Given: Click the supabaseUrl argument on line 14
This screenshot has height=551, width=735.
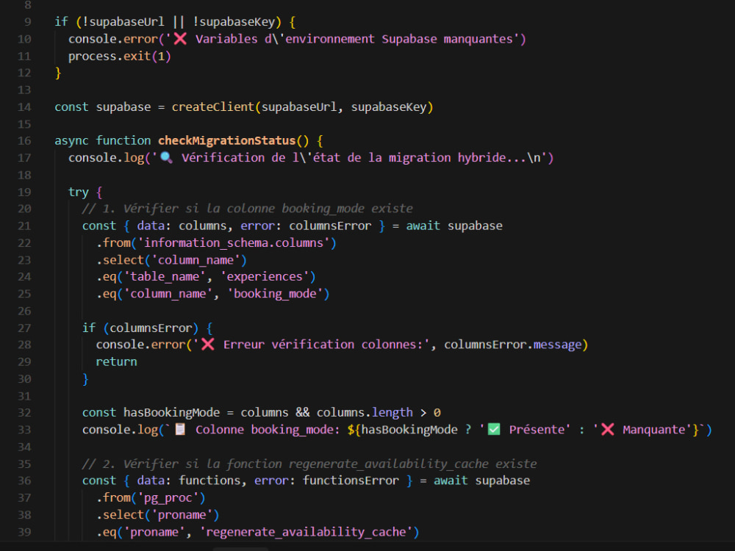Looking at the screenshot, I should click(299, 107).
